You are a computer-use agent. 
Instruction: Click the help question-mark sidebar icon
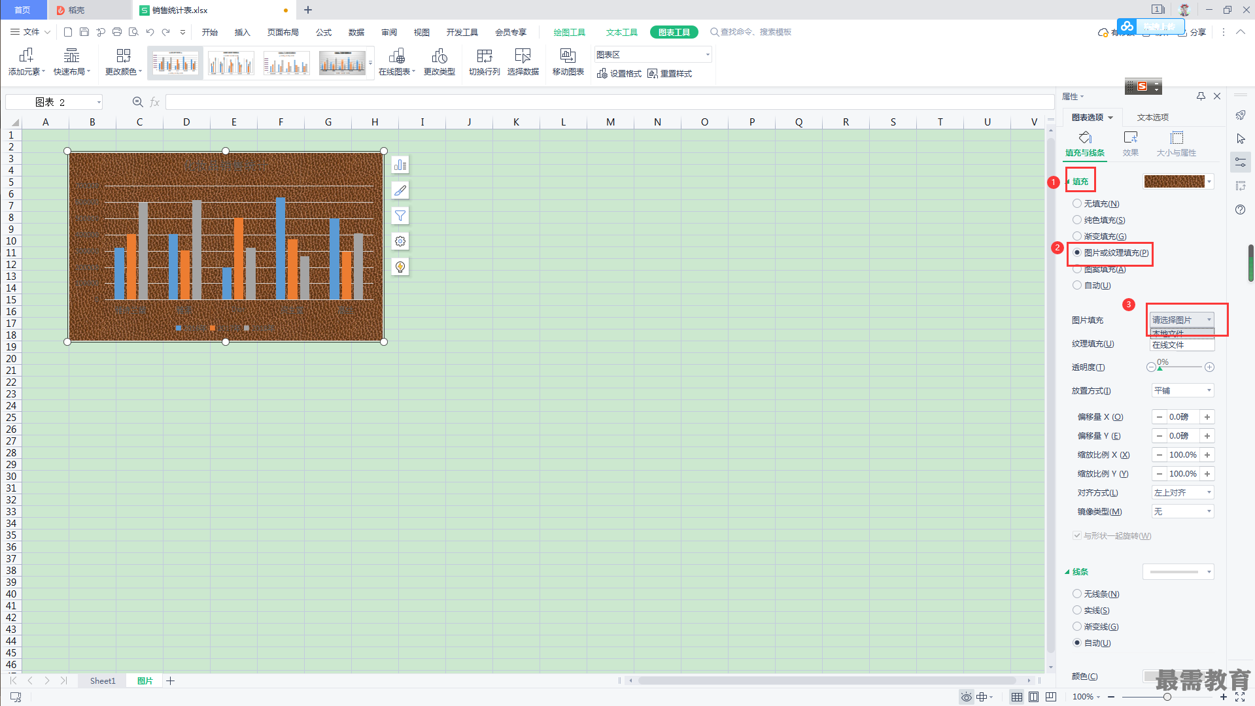pyautogui.click(x=1240, y=210)
